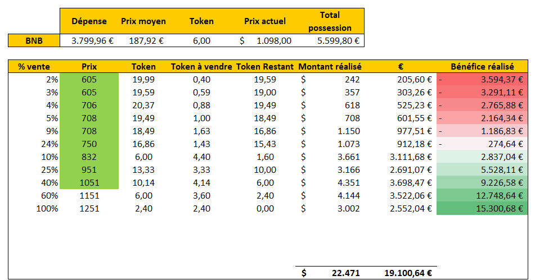Select the green price cell 1051
Image resolution: width=535 pixels, height=280 pixels.
(89, 182)
